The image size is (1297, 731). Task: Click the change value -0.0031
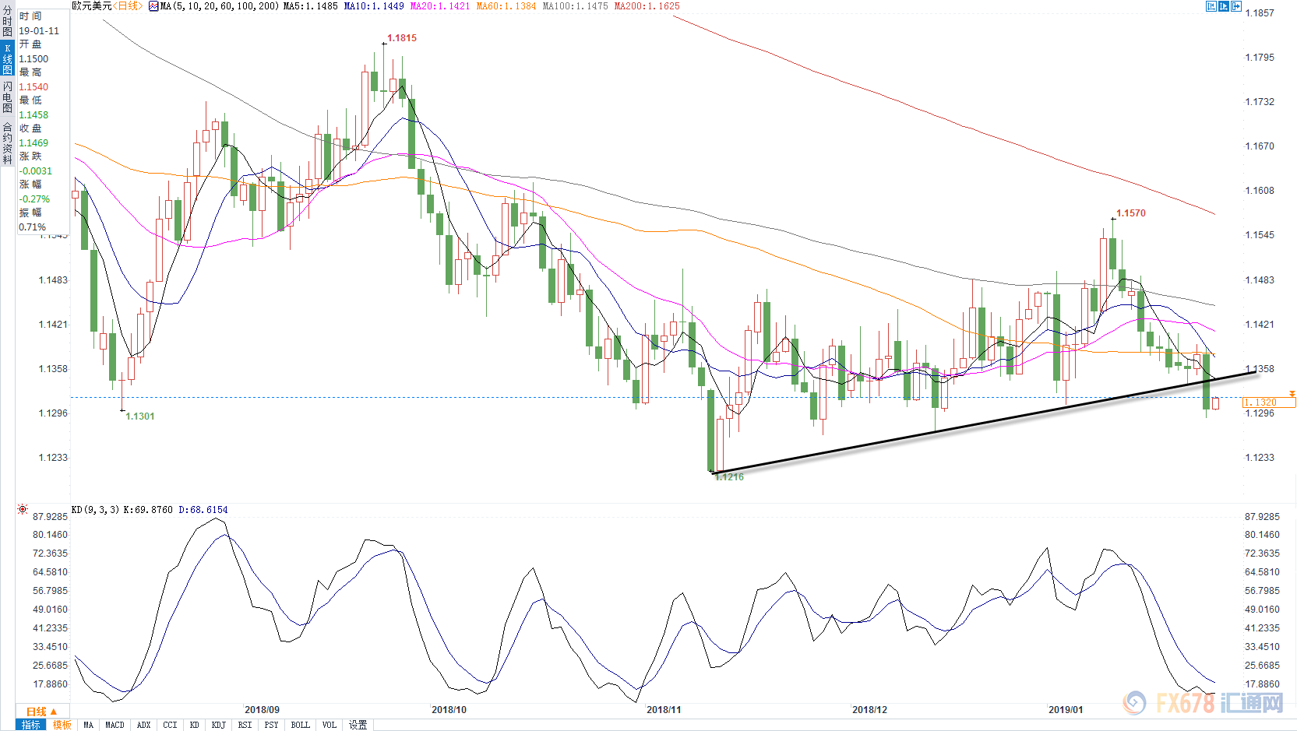pyautogui.click(x=36, y=171)
